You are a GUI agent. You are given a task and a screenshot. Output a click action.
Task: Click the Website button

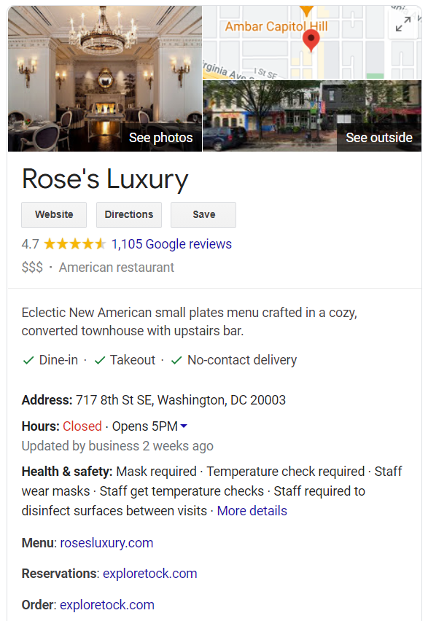tap(53, 214)
